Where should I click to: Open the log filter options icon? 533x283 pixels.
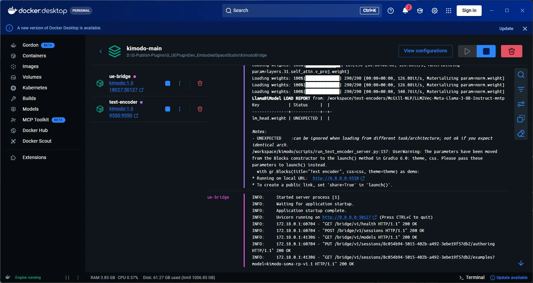pos(521,89)
